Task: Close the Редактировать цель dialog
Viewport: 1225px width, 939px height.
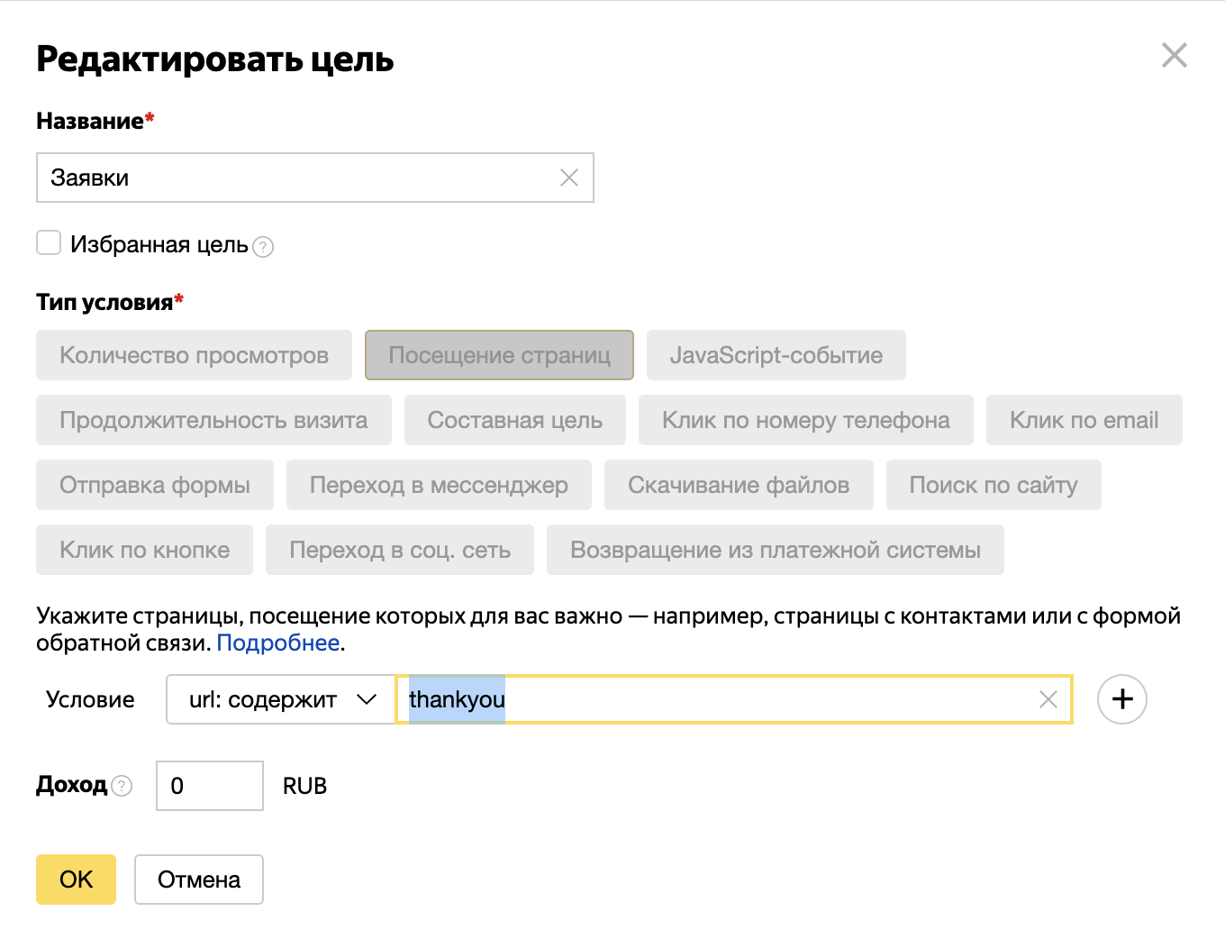Action: click(1174, 56)
